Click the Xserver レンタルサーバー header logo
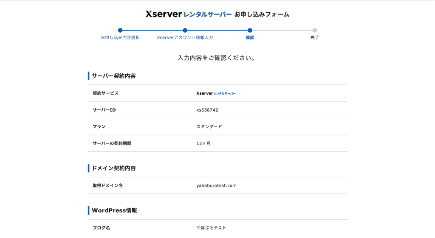Viewport: 435px width, 238px height. point(189,14)
